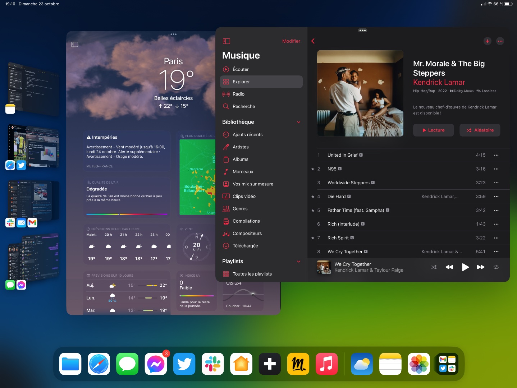Add album with the plus icon
Viewport: 517px width, 388px height.
pyautogui.click(x=488, y=41)
